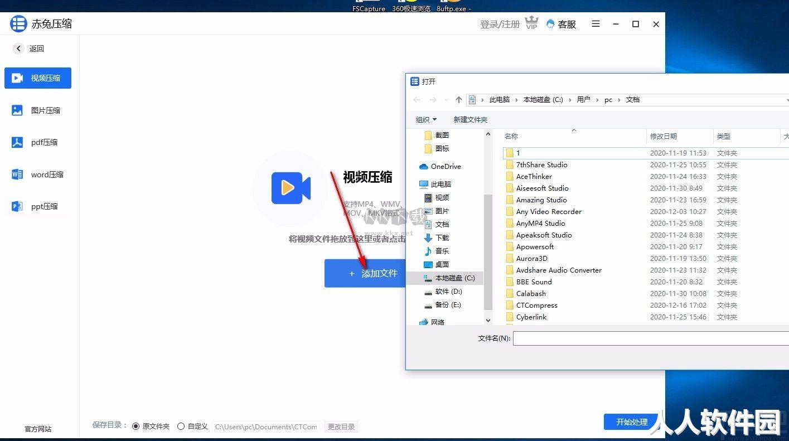
Task: Open the word压缩 section
Action: (38, 175)
